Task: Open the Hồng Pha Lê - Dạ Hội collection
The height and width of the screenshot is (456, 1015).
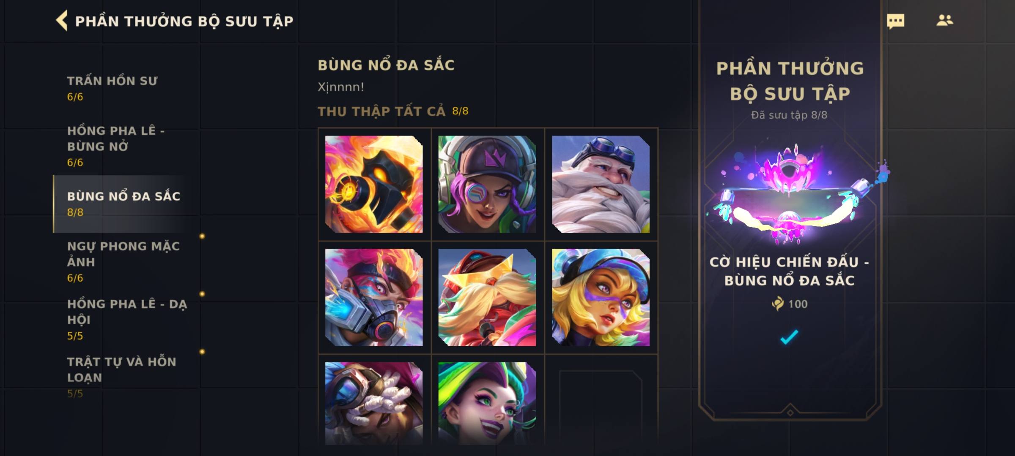Action: (126, 319)
